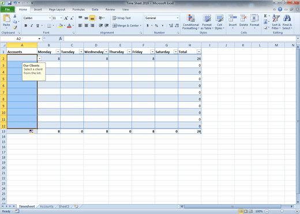
Task: Expand the client list dropdown in A2
Action: 40,58
